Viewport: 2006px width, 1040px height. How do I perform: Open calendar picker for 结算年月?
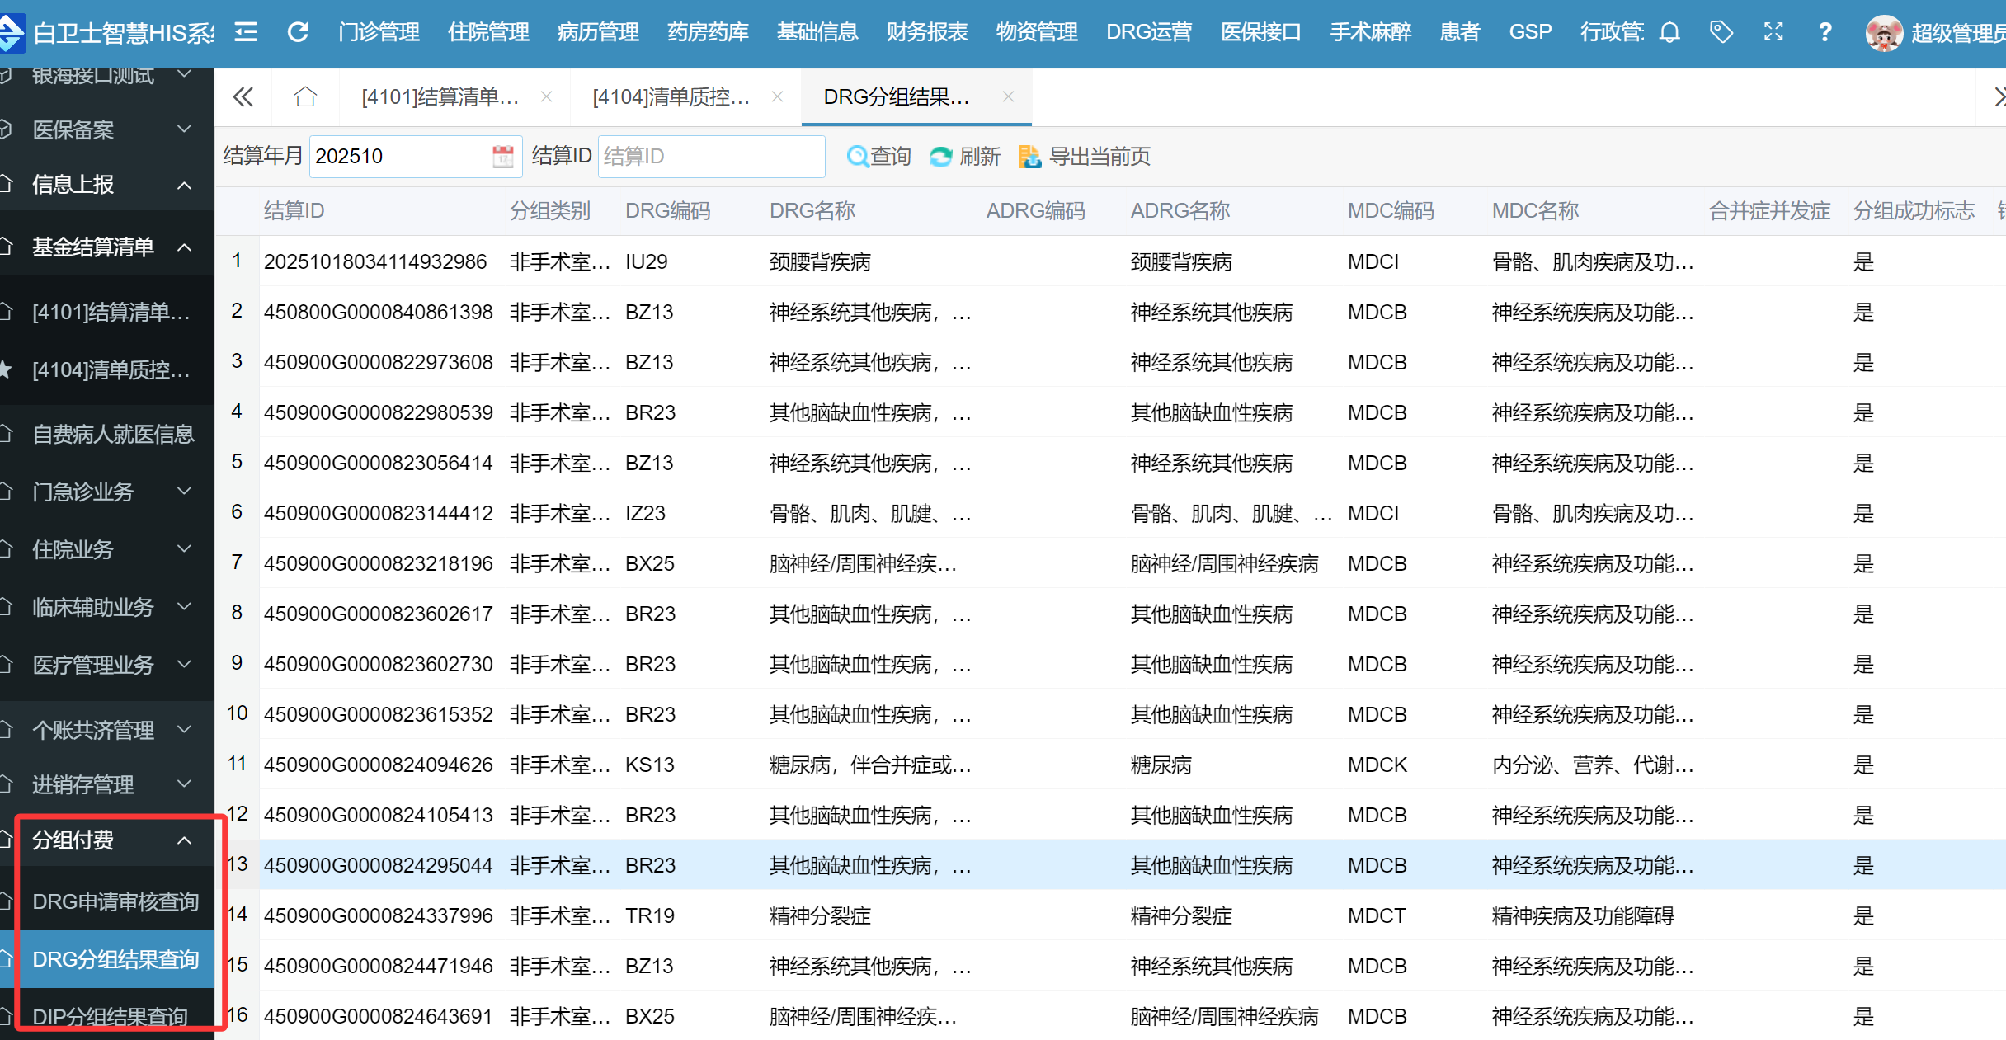pos(502,156)
